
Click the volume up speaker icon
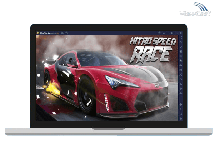pos(181,42)
